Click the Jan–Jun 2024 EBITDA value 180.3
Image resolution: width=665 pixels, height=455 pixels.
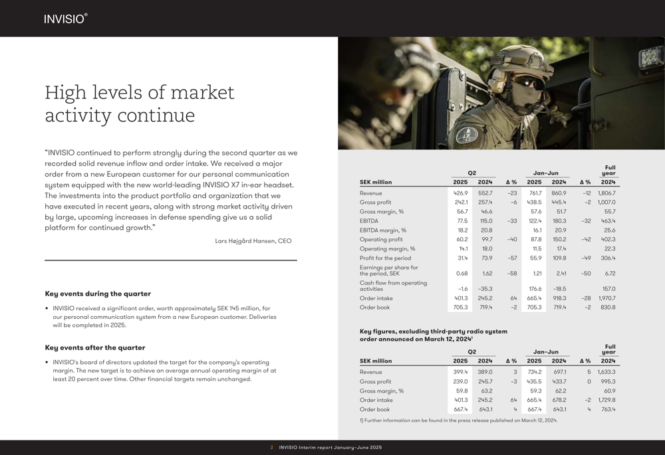[559, 221]
